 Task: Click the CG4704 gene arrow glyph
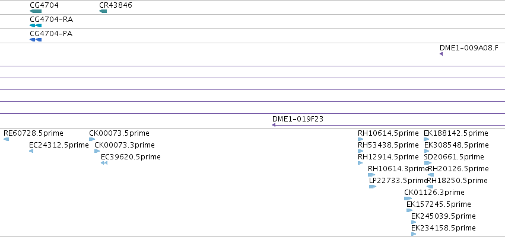pyautogui.click(x=36, y=12)
